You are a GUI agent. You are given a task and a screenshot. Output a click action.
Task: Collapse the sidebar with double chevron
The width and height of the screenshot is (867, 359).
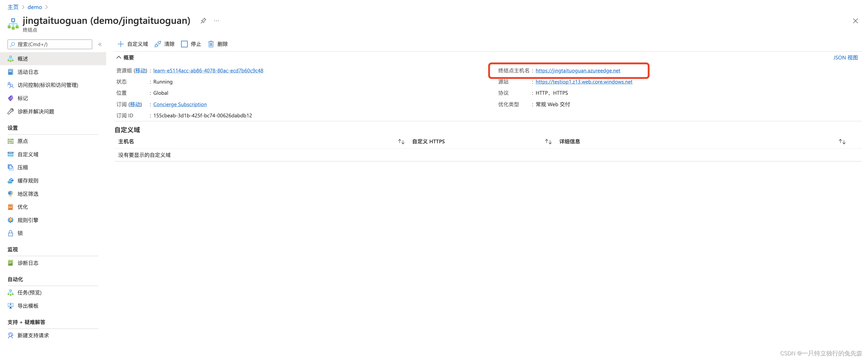pos(100,44)
